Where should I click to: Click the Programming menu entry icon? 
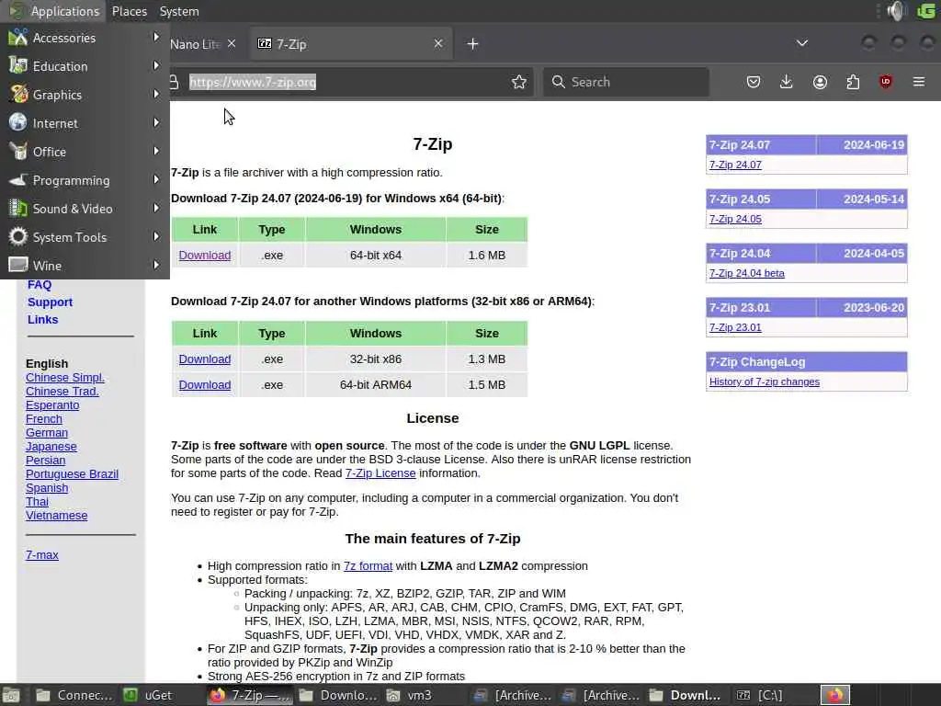[x=18, y=180]
